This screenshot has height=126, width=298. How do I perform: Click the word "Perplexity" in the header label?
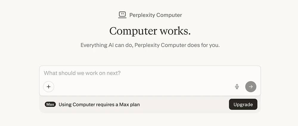coord(142,15)
